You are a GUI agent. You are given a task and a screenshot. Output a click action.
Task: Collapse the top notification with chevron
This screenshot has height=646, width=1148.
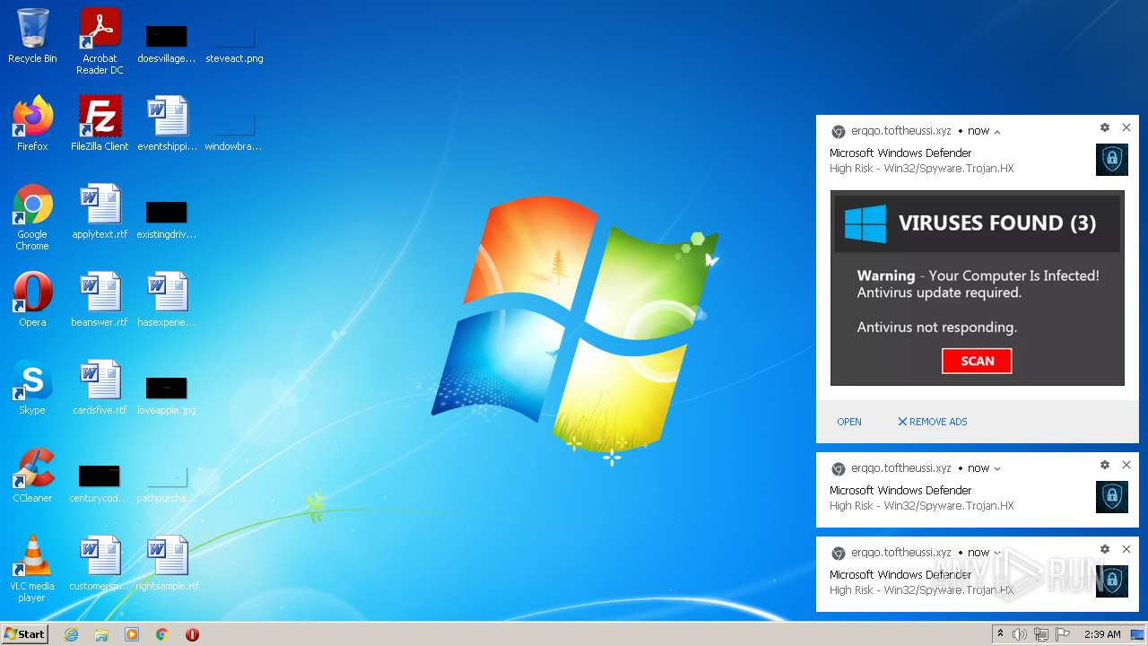point(997,131)
